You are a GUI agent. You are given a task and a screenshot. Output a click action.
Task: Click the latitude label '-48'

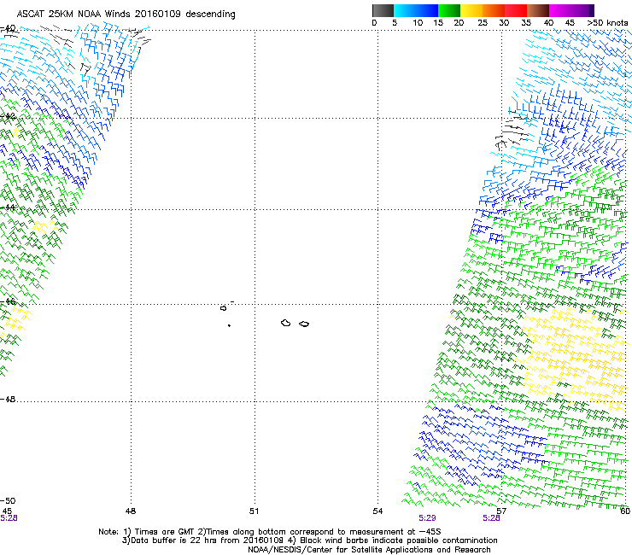[8, 399]
